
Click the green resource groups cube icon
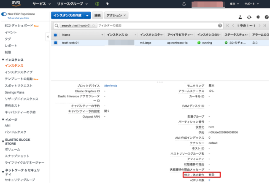click(97, 4)
